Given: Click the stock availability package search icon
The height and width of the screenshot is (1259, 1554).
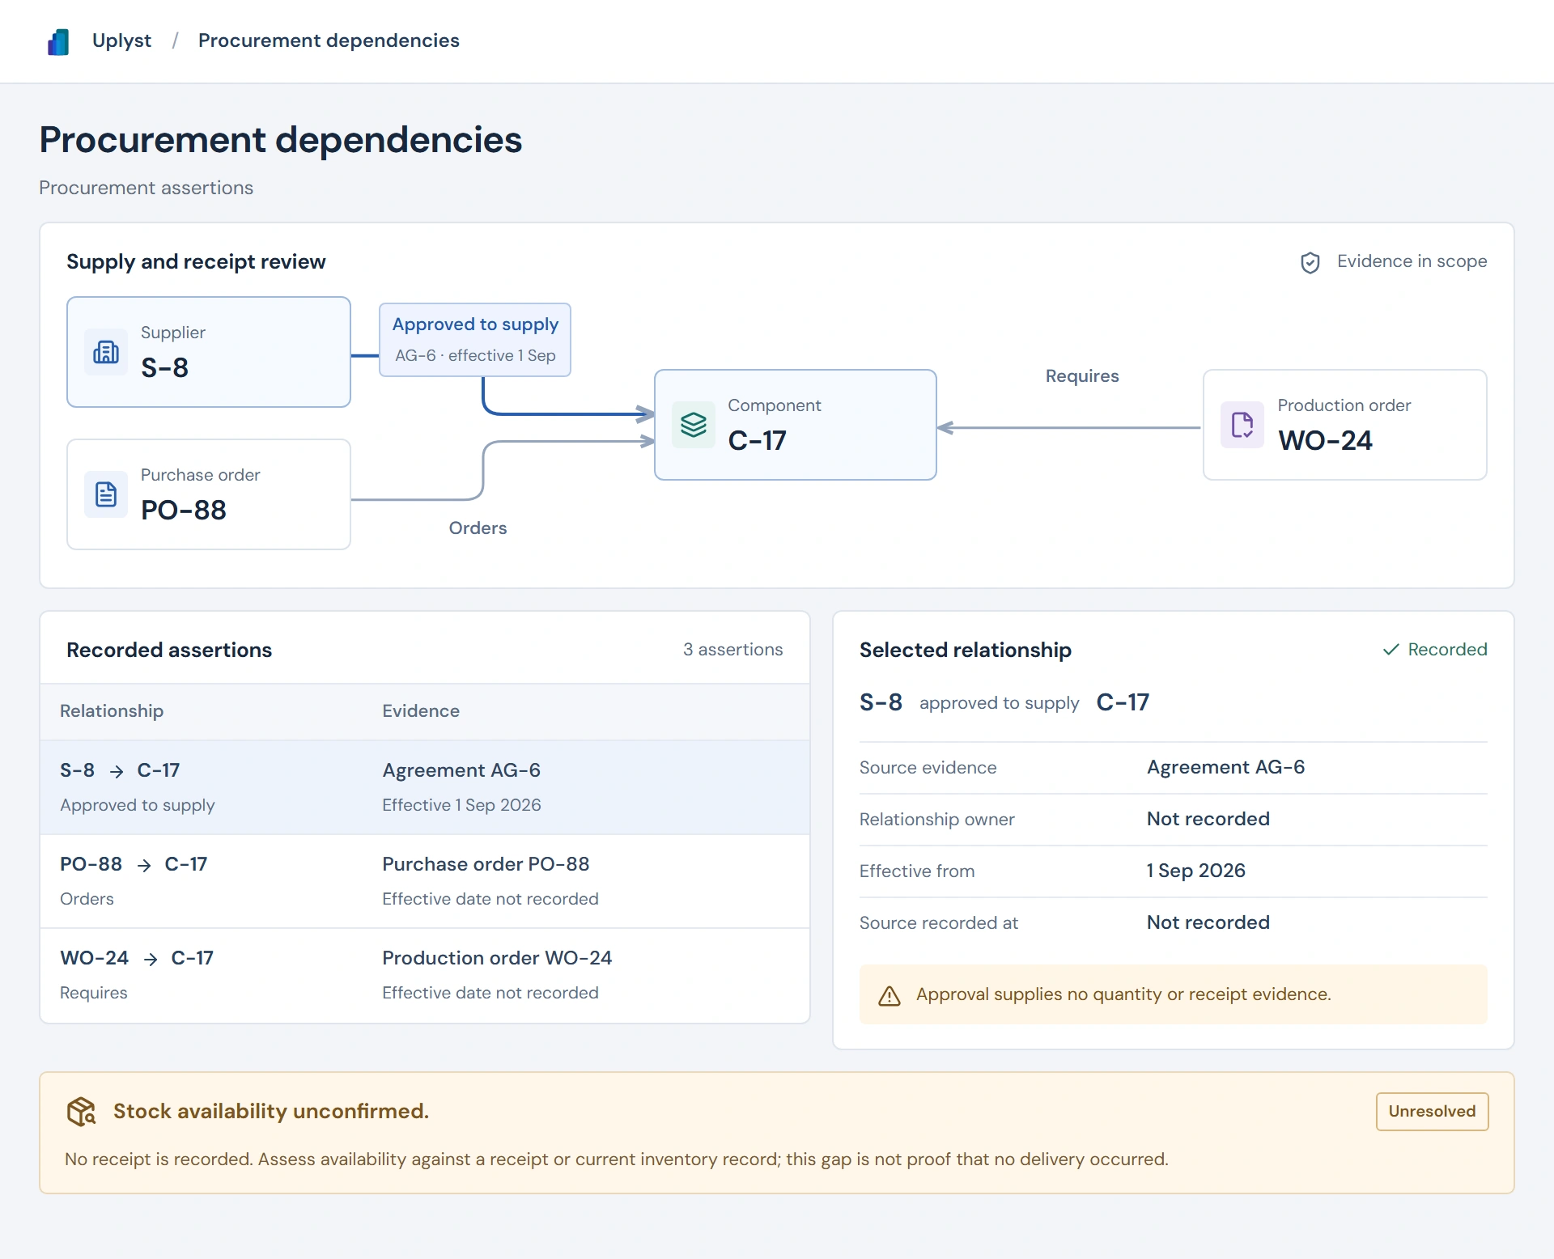Looking at the screenshot, I should coord(81,1112).
